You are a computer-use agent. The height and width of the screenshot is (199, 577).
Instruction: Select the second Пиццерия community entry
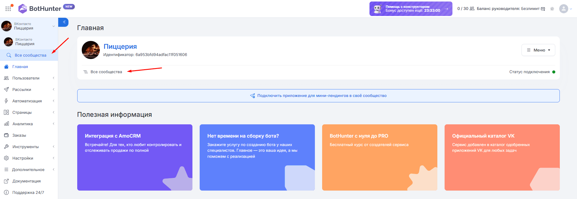pos(29,42)
